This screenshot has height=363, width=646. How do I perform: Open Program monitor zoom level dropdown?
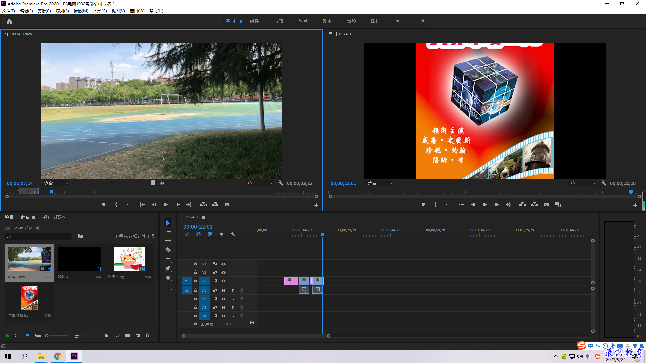click(x=380, y=183)
